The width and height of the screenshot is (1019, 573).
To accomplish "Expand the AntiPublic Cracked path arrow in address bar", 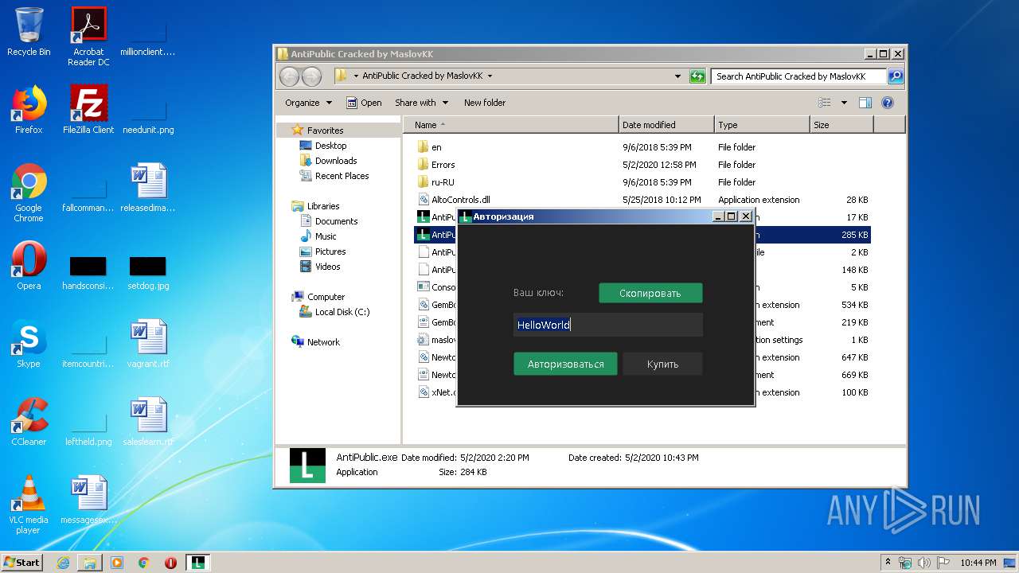I will 490,76.
